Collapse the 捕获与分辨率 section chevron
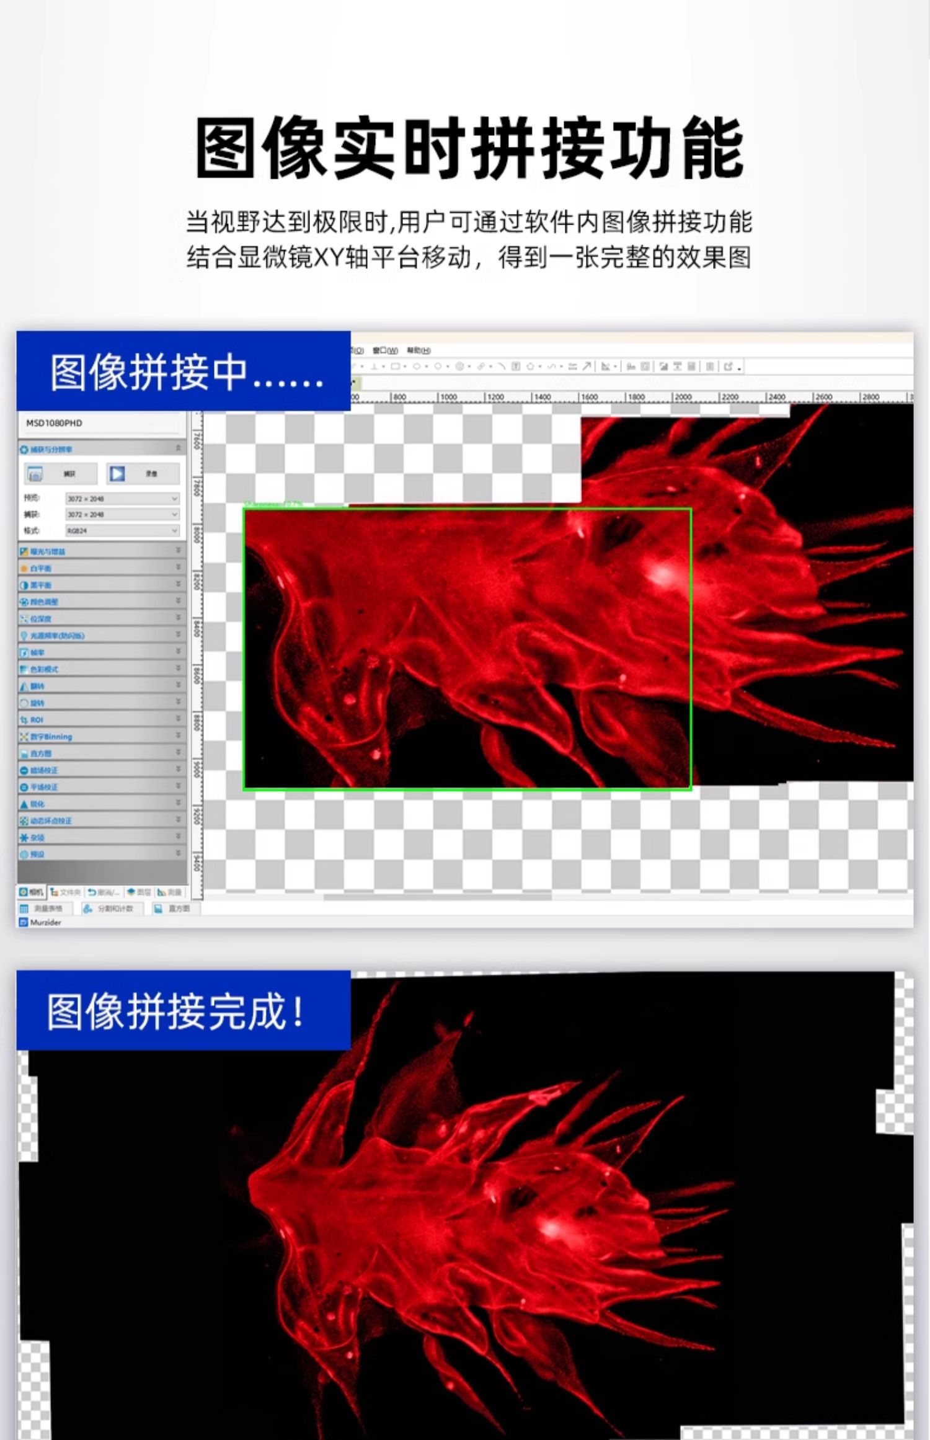Viewport: 930px width, 1440px height. [179, 448]
